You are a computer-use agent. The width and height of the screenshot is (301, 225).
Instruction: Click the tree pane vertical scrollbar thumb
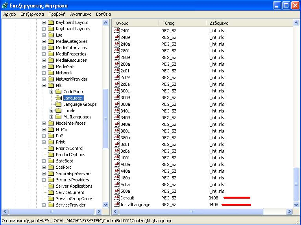[105, 118]
